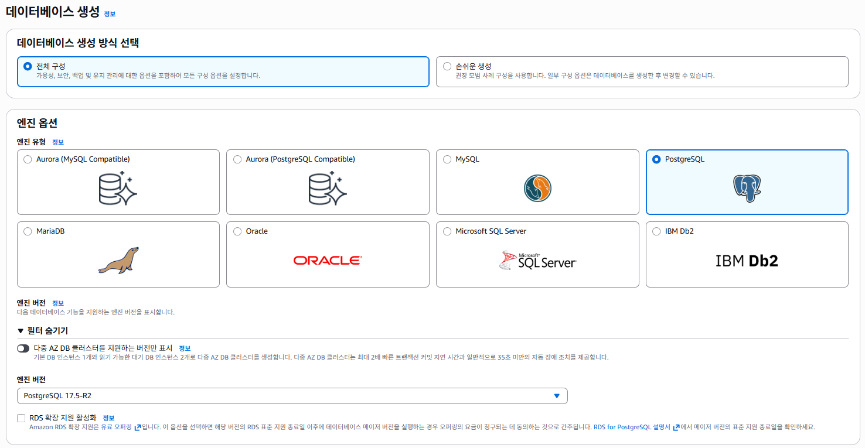The height and width of the screenshot is (448, 865).
Task: Click the Microsoft SQL Server logo
Action: (x=537, y=260)
